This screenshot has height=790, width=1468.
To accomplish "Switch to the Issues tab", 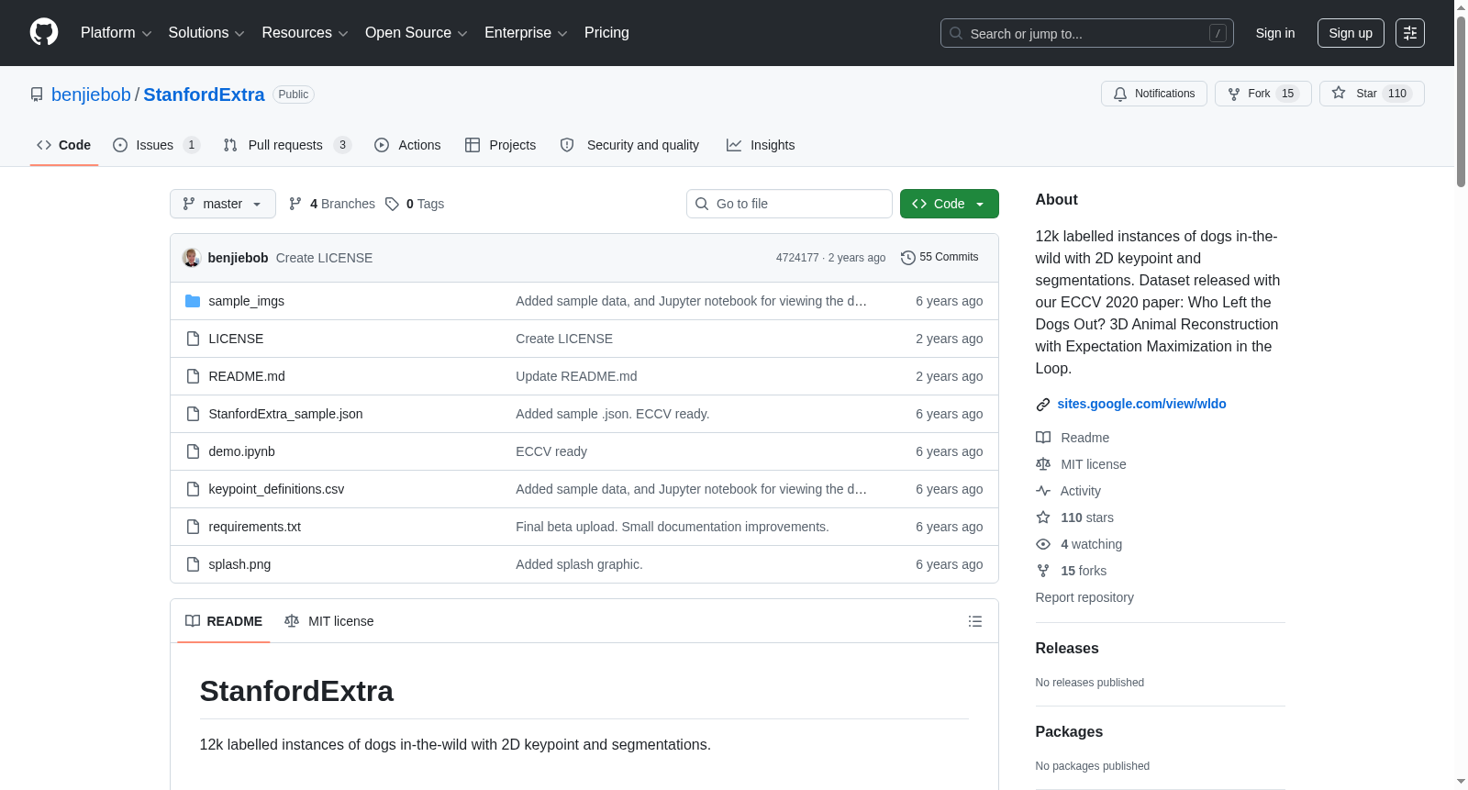I will click(x=157, y=145).
